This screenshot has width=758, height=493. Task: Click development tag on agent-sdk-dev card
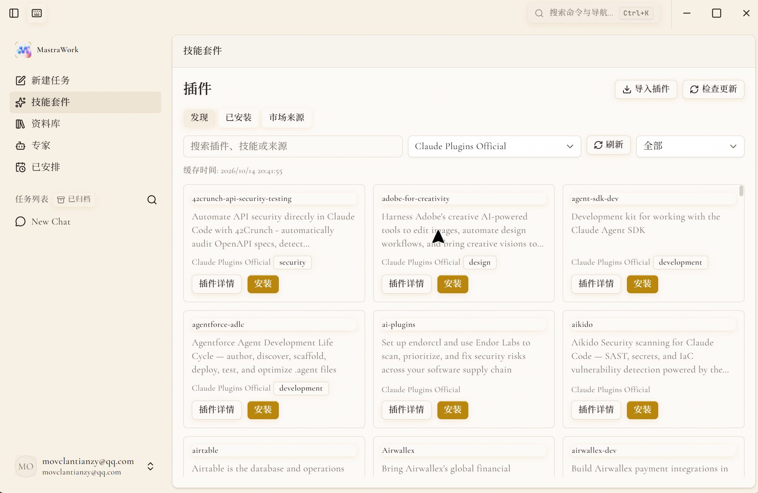point(680,262)
